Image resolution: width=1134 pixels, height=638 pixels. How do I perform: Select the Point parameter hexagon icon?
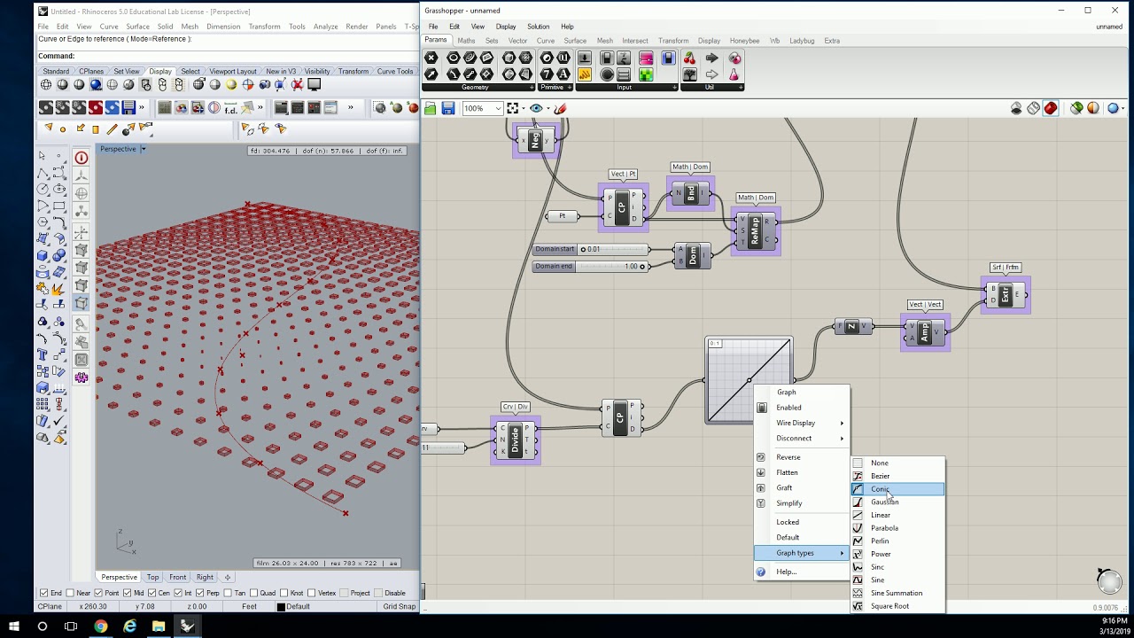pyautogui.click(x=431, y=58)
